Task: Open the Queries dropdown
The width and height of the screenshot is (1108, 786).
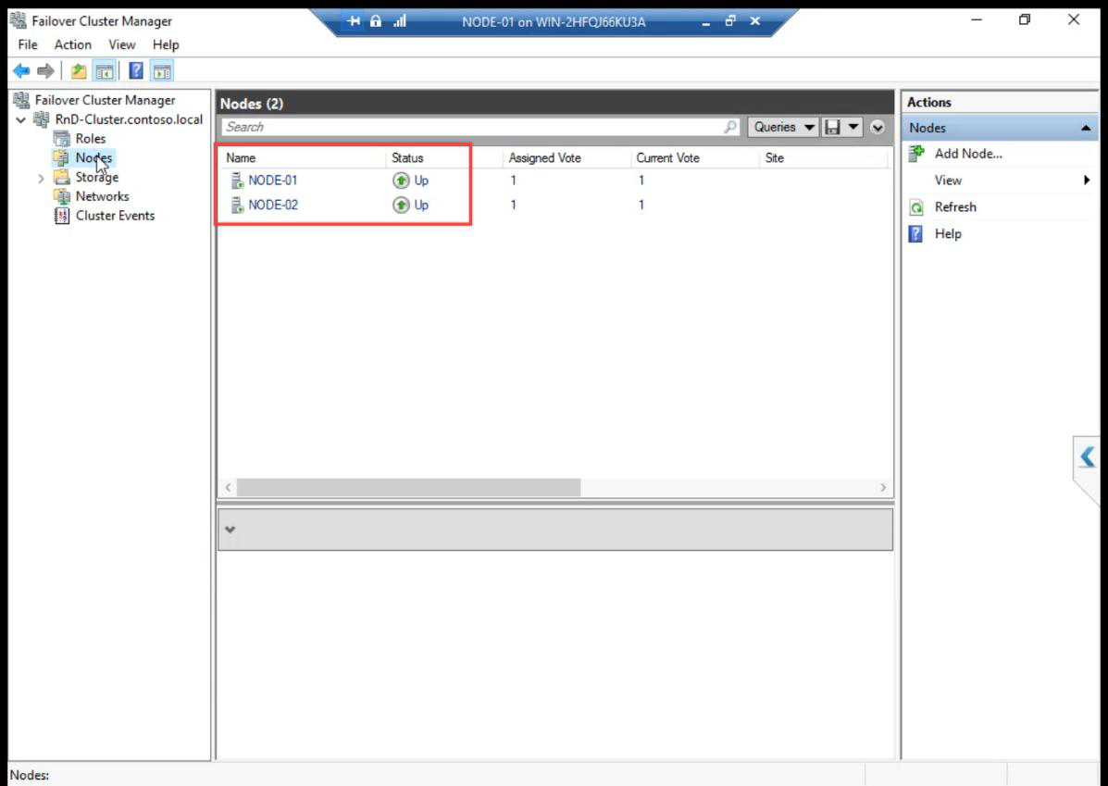Action: click(x=783, y=127)
